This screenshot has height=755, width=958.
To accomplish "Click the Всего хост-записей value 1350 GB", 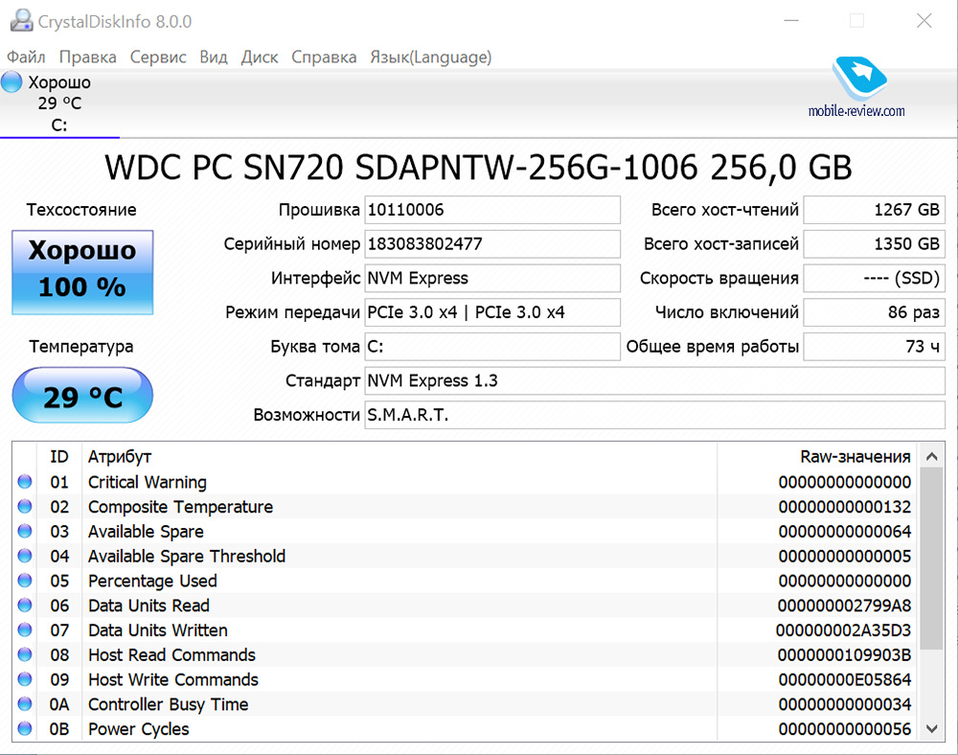I will (875, 243).
